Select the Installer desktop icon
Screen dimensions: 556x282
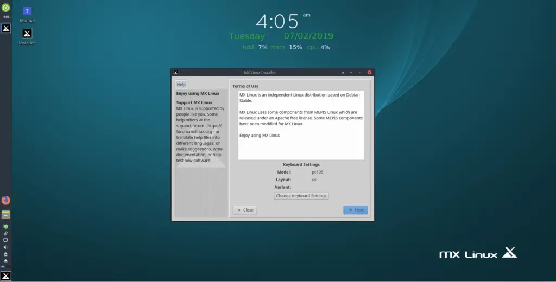[x=27, y=37]
